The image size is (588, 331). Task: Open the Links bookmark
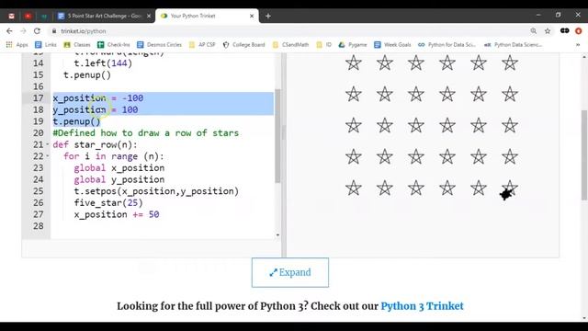coord(45,45)
